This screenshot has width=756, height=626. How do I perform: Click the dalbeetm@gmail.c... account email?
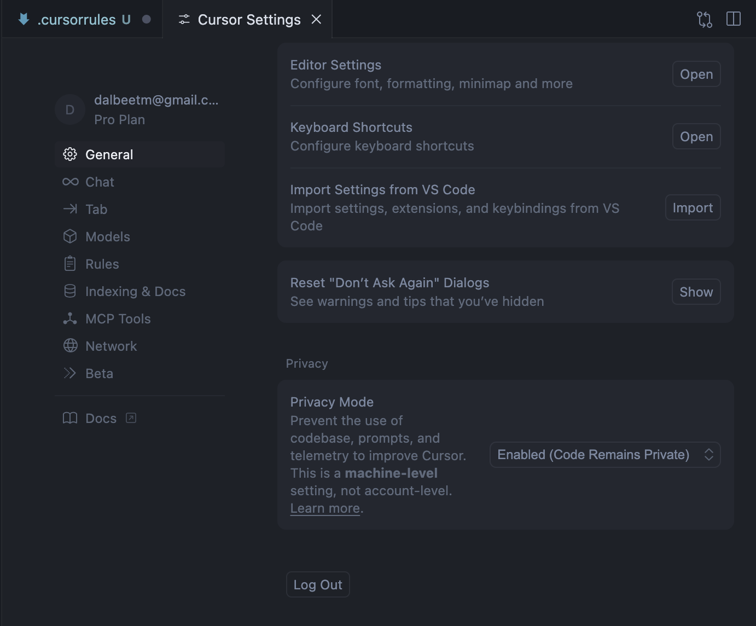[156, 100]
